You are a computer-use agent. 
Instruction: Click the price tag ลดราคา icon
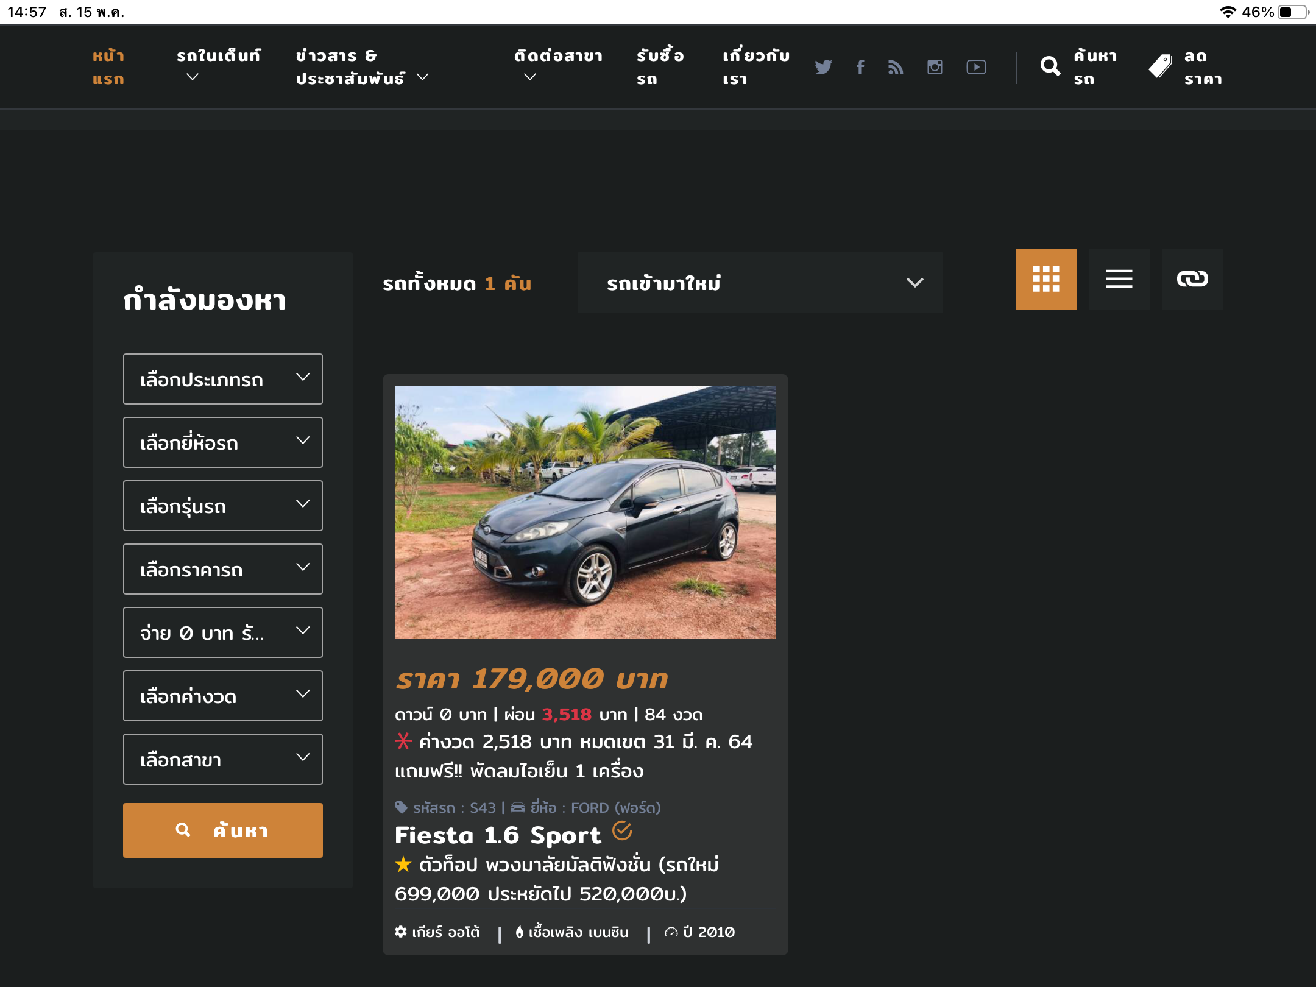[1160, 66]
